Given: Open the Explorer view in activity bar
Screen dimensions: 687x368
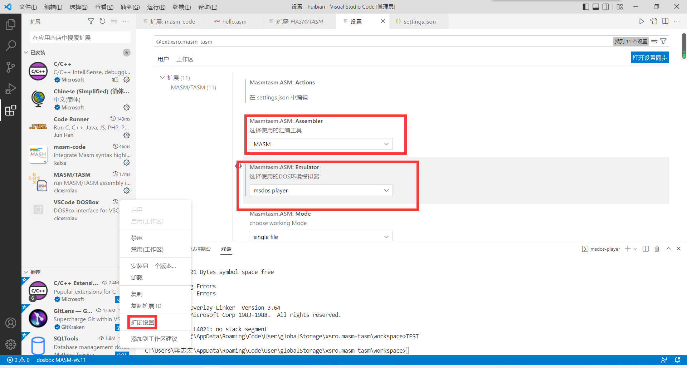Looking at the screenshot, I should pos(11,24).
